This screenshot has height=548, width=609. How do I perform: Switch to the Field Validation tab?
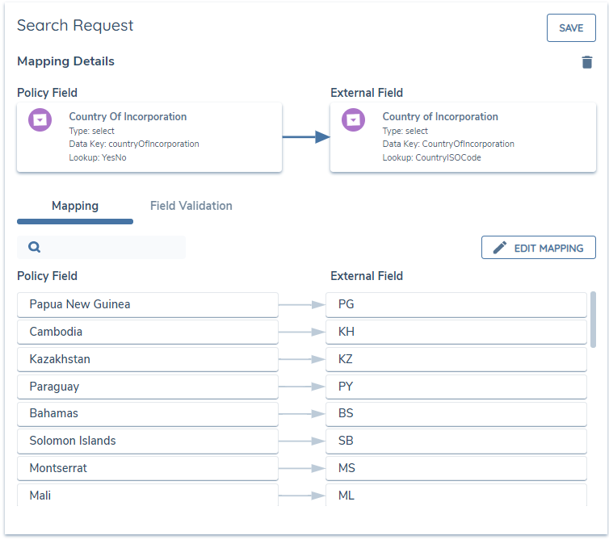pyautogui.click(x=191, y=206)
